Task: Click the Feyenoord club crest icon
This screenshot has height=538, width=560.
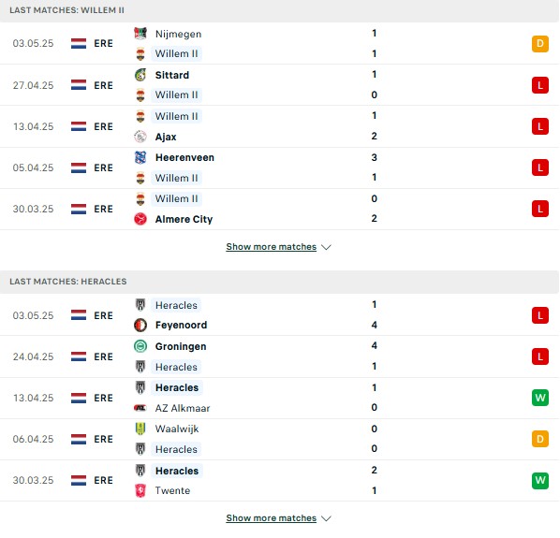Action: (140, 325)
